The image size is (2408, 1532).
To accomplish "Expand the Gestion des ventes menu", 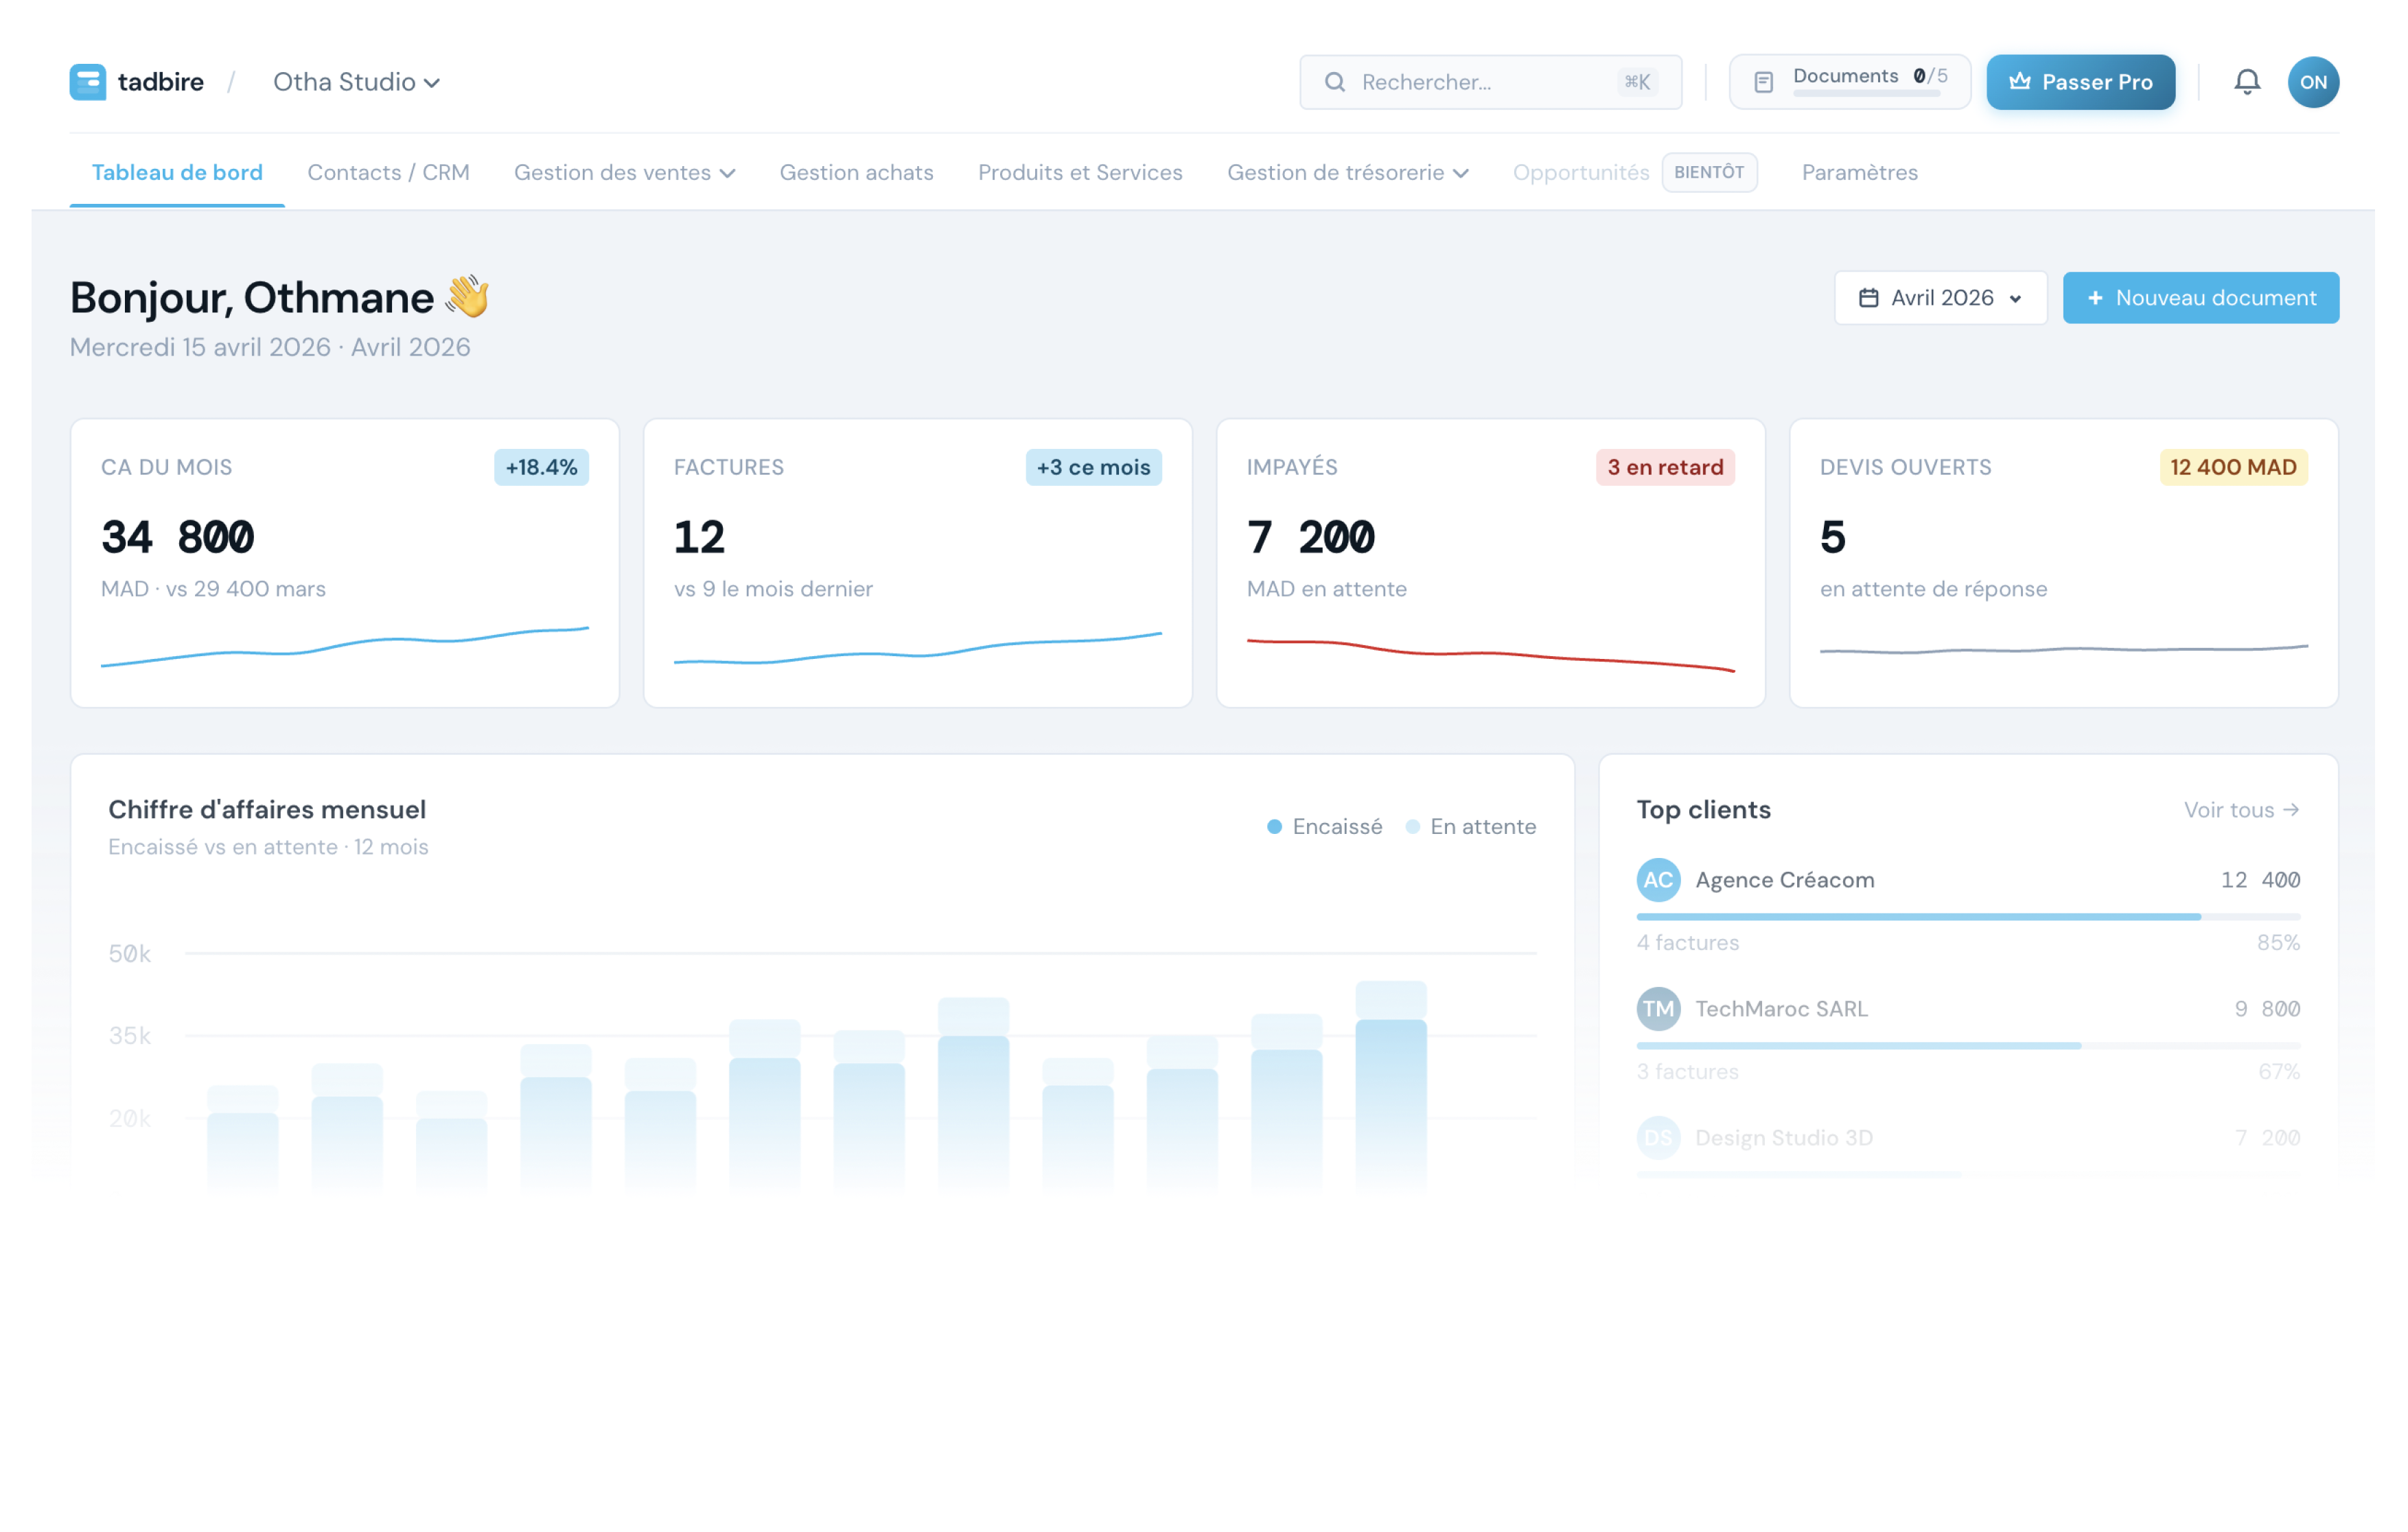I will coord(624,173).
